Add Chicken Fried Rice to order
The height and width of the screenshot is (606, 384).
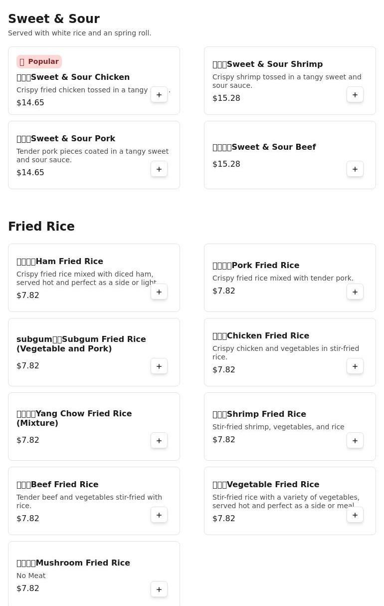tap(355, 366)
